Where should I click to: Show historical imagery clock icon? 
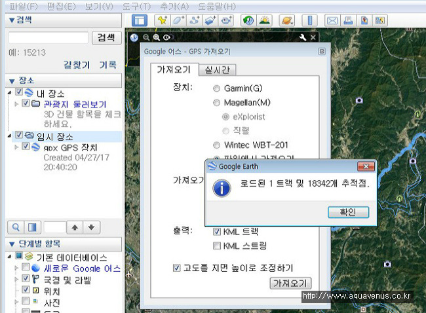coord(248,21)
